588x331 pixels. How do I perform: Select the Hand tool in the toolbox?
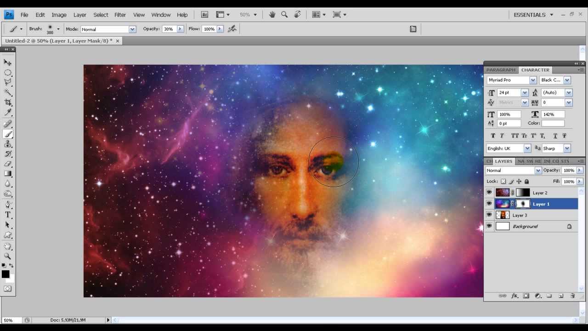point(8,246)
